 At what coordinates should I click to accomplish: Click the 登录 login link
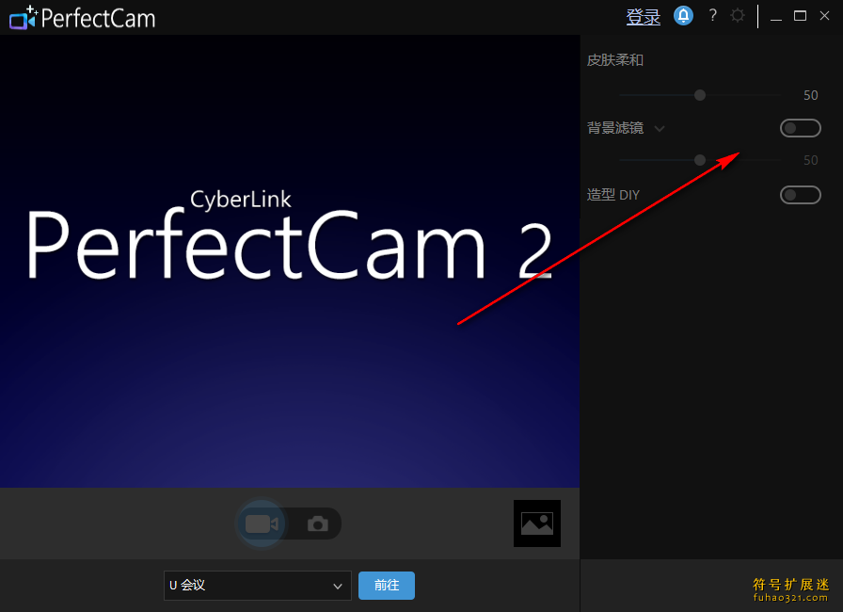[643, 17]
